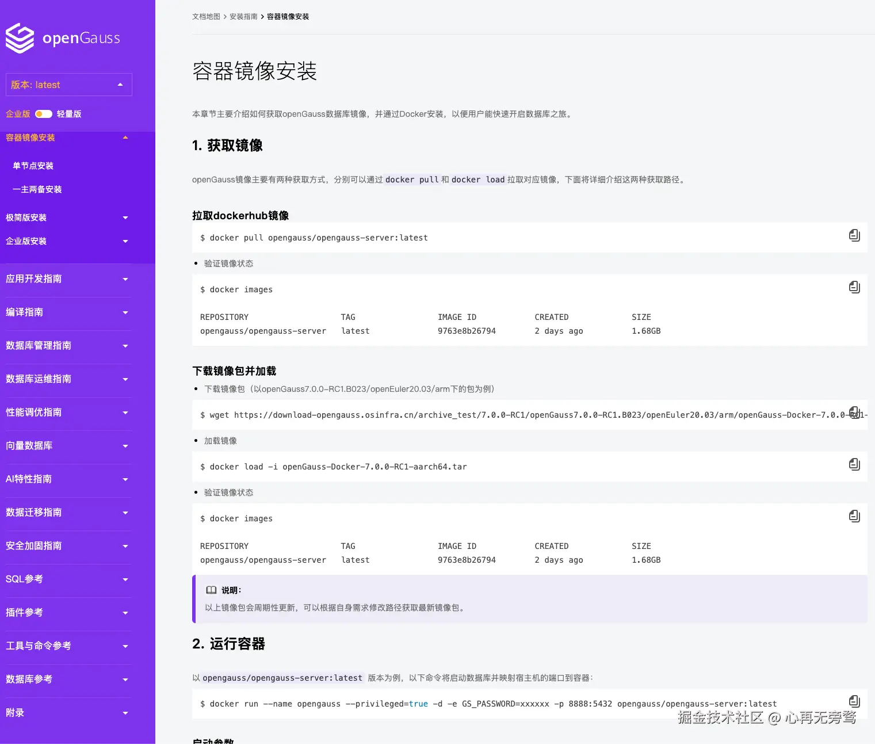Expand 编译指南 in the sidebar

125,312
